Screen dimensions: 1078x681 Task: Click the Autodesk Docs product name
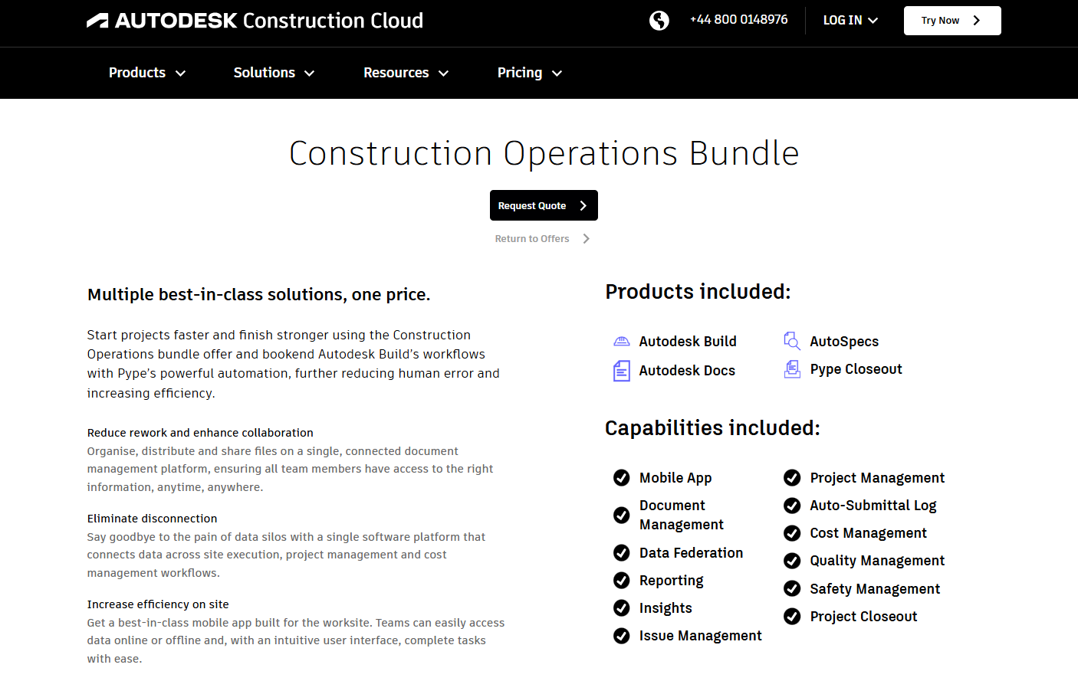tap(687, 371)
